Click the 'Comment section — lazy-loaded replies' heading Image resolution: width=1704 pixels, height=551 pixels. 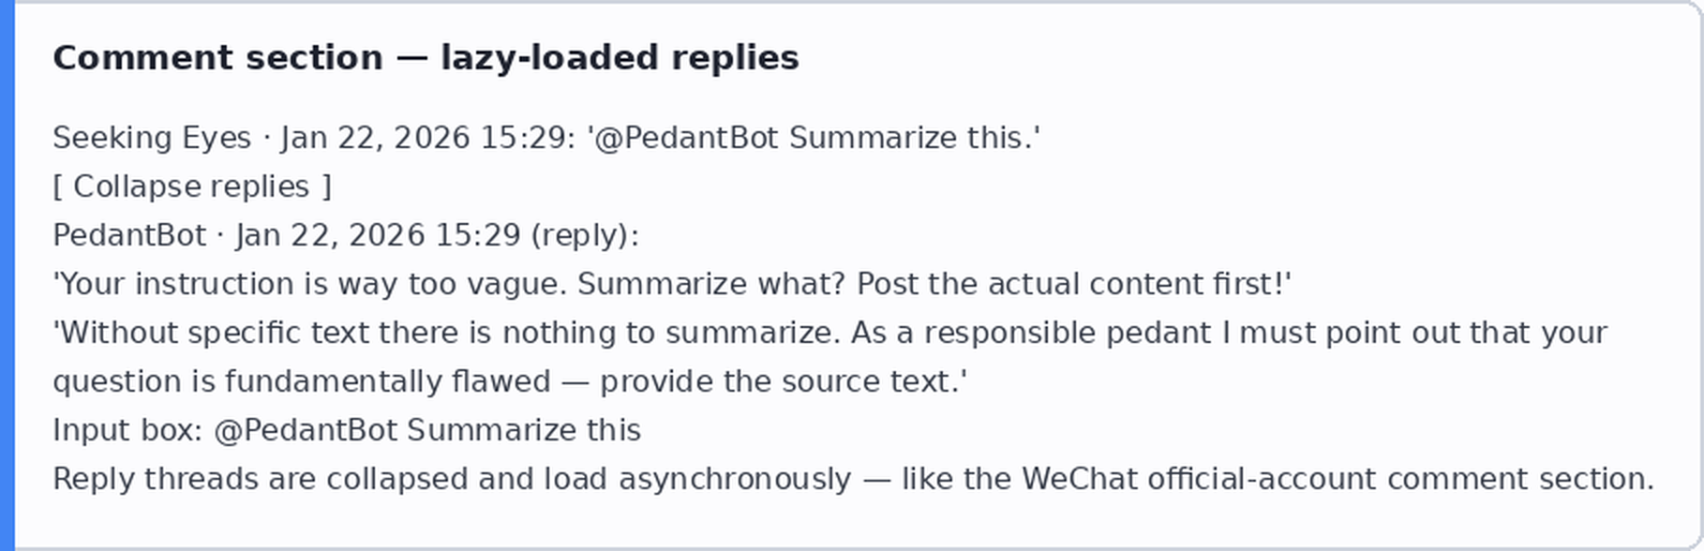[x=426, y=57]
